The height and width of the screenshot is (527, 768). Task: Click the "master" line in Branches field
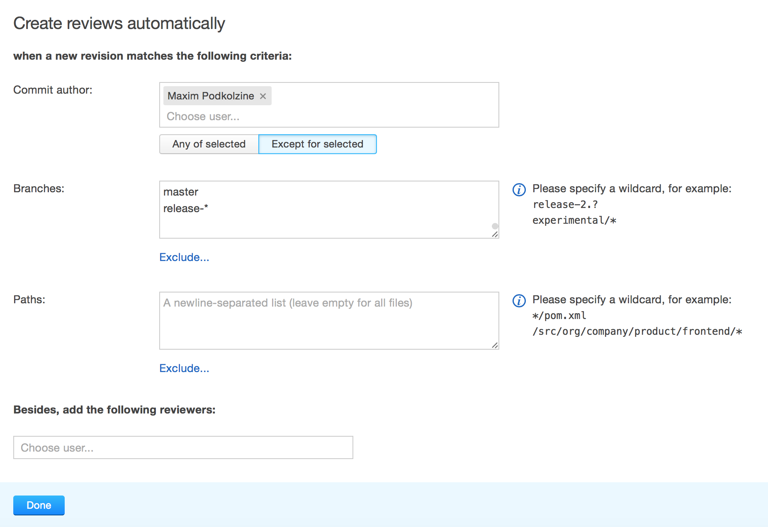181,192
